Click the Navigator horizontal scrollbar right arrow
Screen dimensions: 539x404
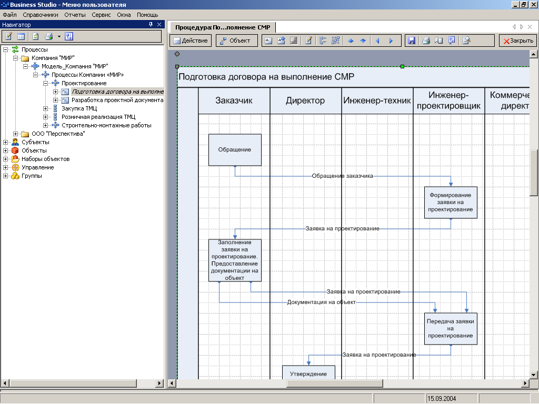coord(159,383)
